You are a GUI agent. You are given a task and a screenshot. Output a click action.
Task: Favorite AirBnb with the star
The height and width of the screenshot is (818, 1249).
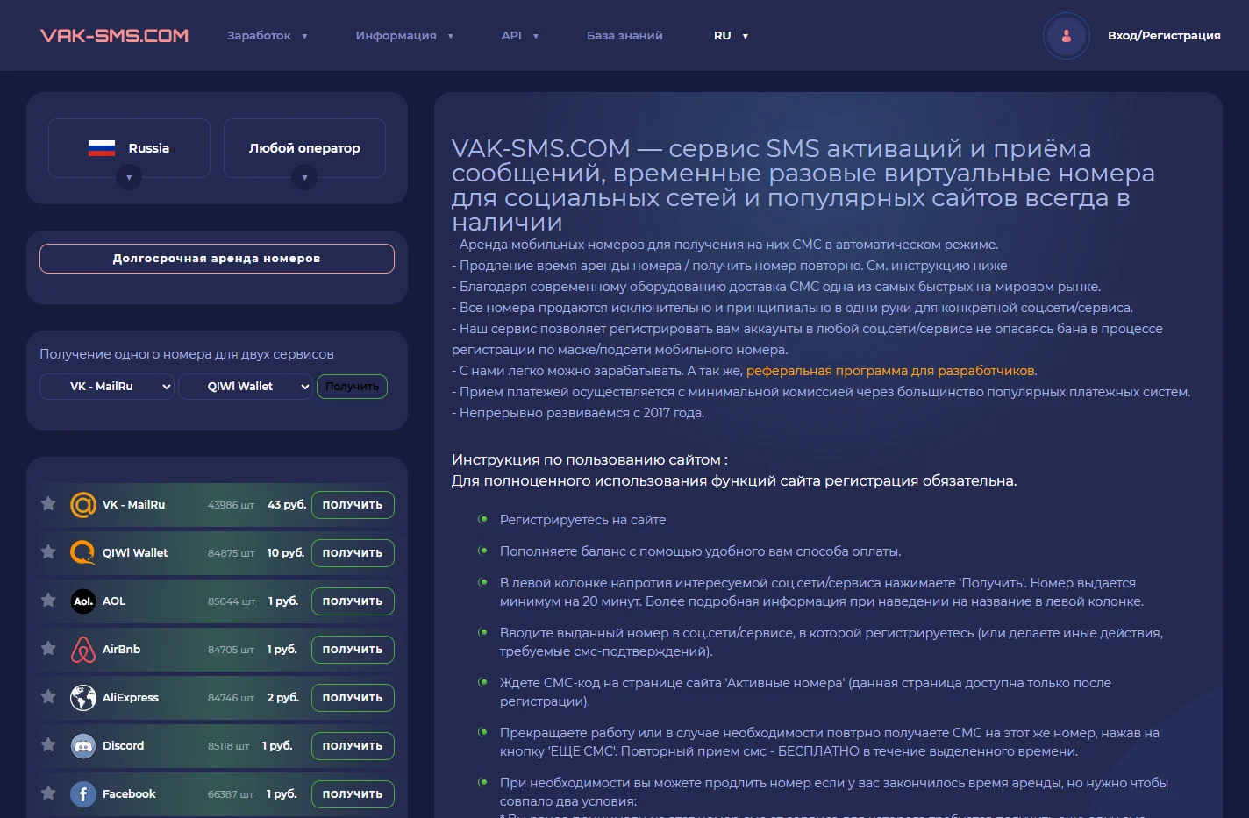(x=48, y=648)
